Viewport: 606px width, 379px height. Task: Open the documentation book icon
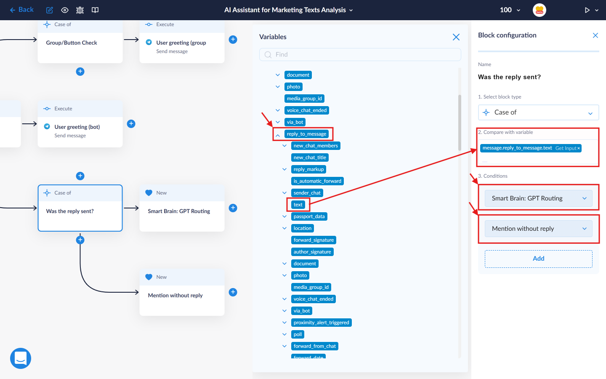95,10
